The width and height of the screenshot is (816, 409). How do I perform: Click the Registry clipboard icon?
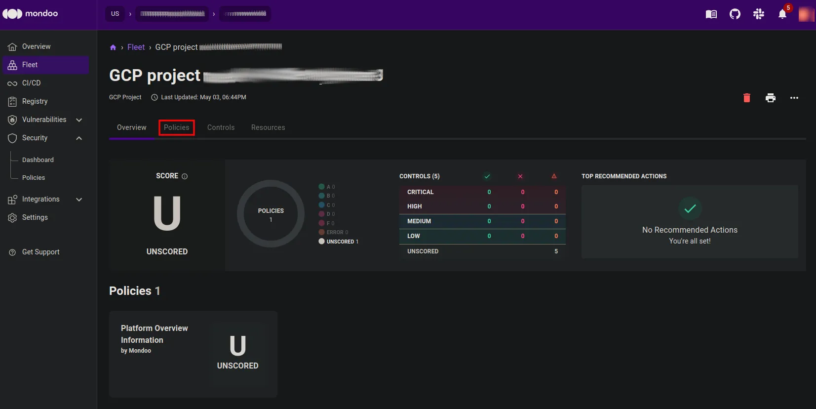tap(12, 102)
